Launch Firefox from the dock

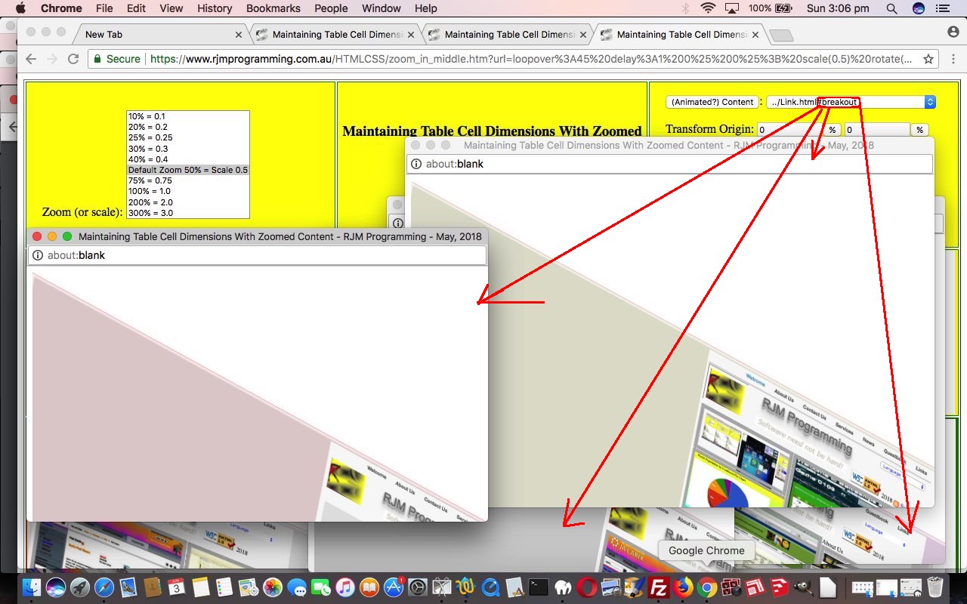click(x=683, y=587)
